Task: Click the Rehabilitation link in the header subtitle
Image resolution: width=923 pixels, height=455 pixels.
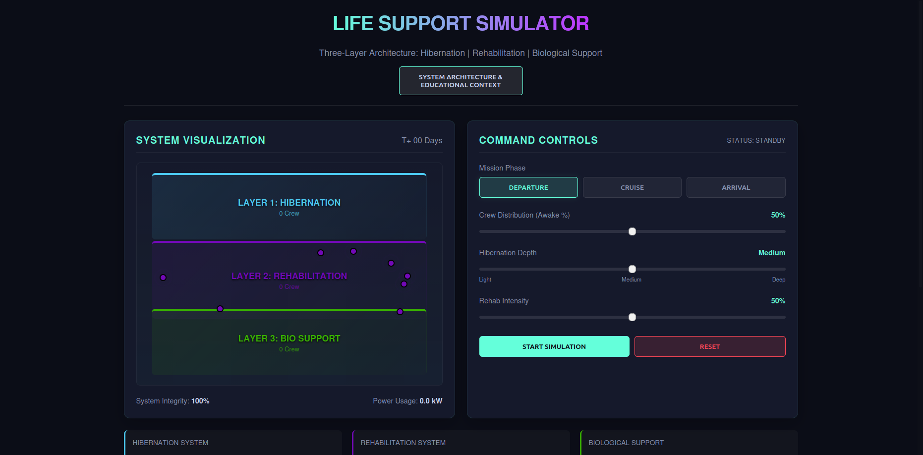Action: [498, 53]
